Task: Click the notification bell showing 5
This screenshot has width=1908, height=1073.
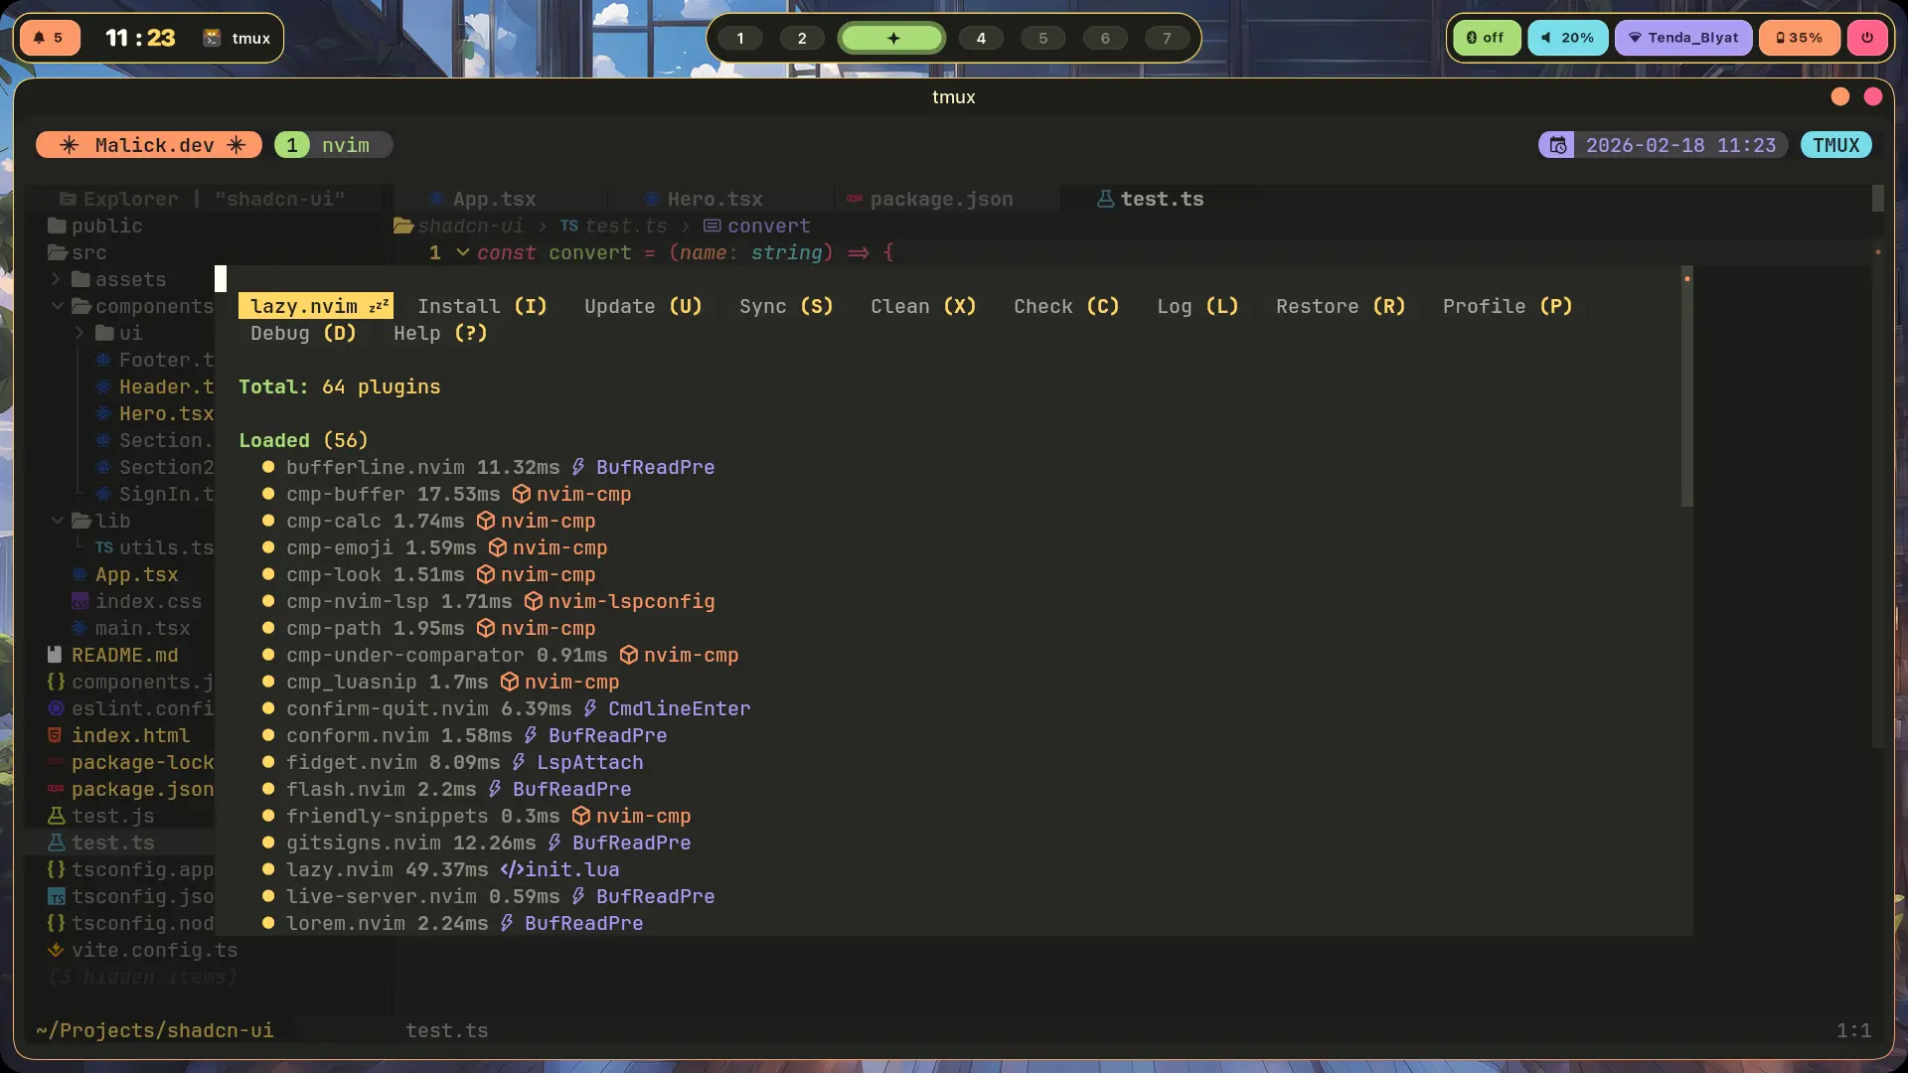Action: click(49, 38)
